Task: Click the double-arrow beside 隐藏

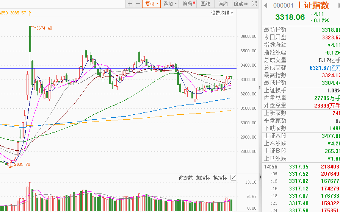Action: pos(246,4)
